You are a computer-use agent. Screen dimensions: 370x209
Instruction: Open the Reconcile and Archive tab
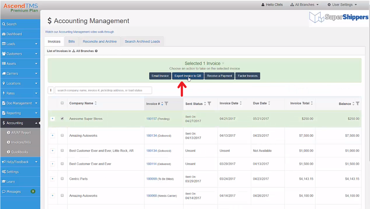tap(100, 41)
